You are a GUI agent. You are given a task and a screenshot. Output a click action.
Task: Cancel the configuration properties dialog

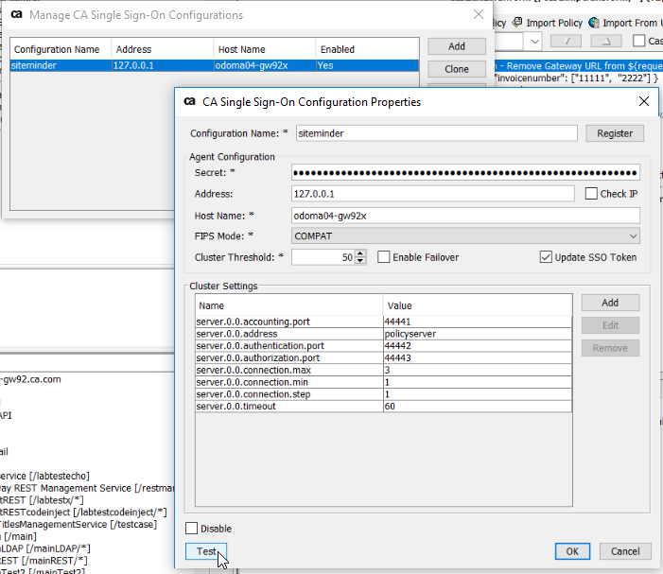coord(625,551)
